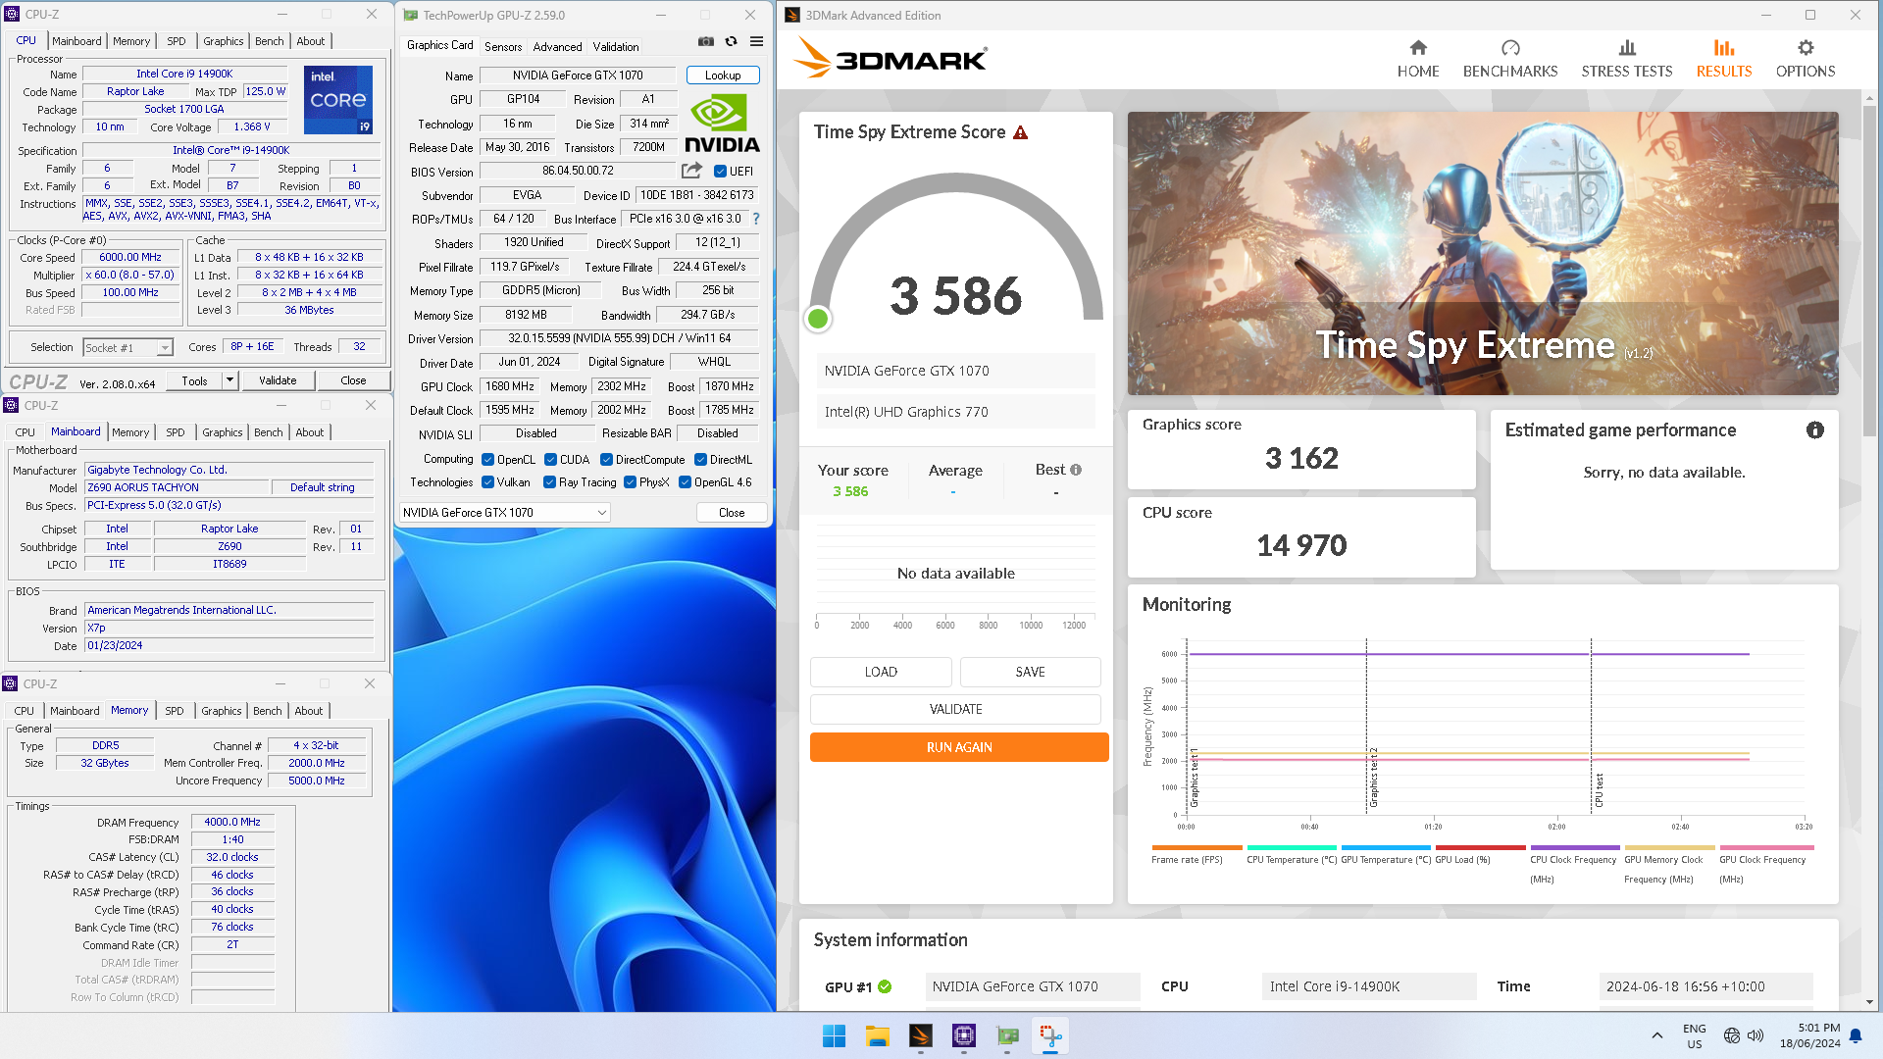Click the Lookup button in GPU-Z
Screen dimensions: 1883x1059
pos(723,76)
